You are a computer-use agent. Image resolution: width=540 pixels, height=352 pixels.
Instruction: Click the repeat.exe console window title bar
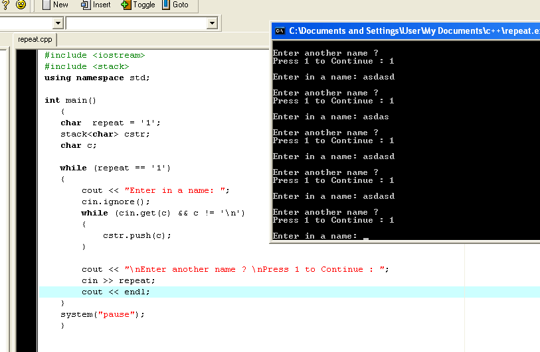[x=406, y=31]
